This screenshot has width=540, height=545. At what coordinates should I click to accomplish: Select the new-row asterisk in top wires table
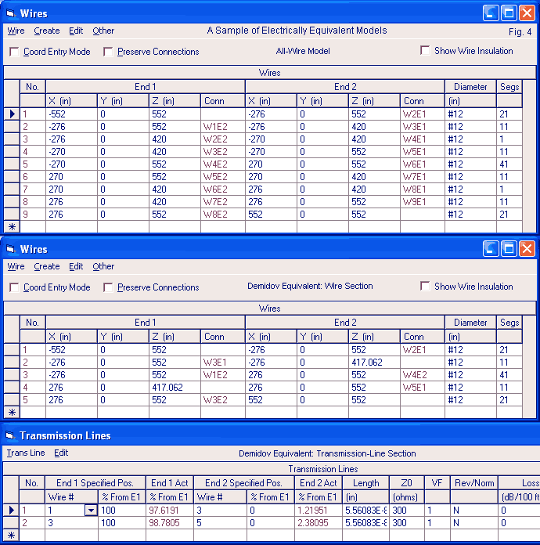[x=12, y=226]
